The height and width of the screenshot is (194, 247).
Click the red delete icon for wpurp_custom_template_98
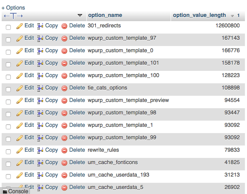coord(64,113)
